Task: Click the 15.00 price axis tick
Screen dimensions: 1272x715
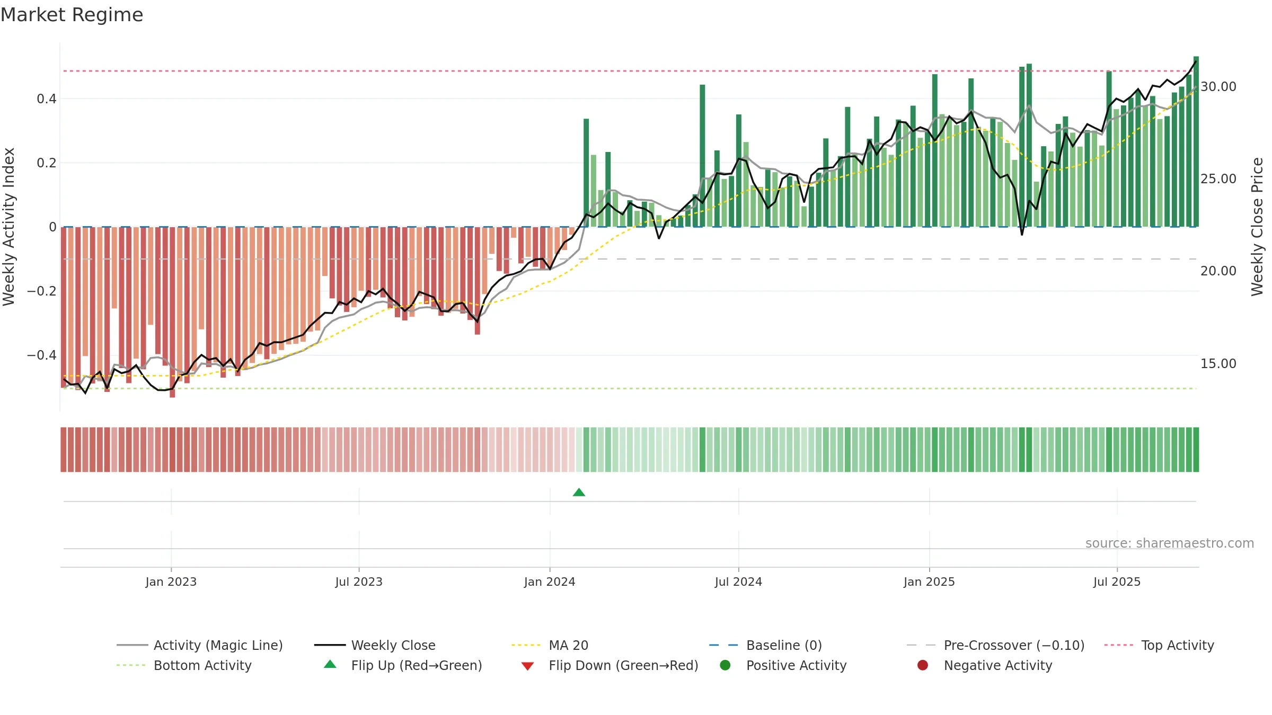Action: click(1218, 363)
